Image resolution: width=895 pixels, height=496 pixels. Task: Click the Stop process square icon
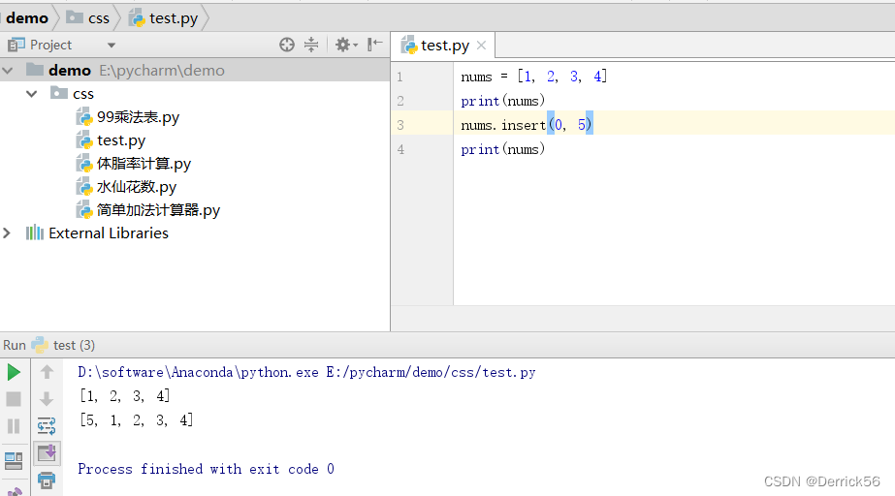pyautogui.click(x=14, y=399)
